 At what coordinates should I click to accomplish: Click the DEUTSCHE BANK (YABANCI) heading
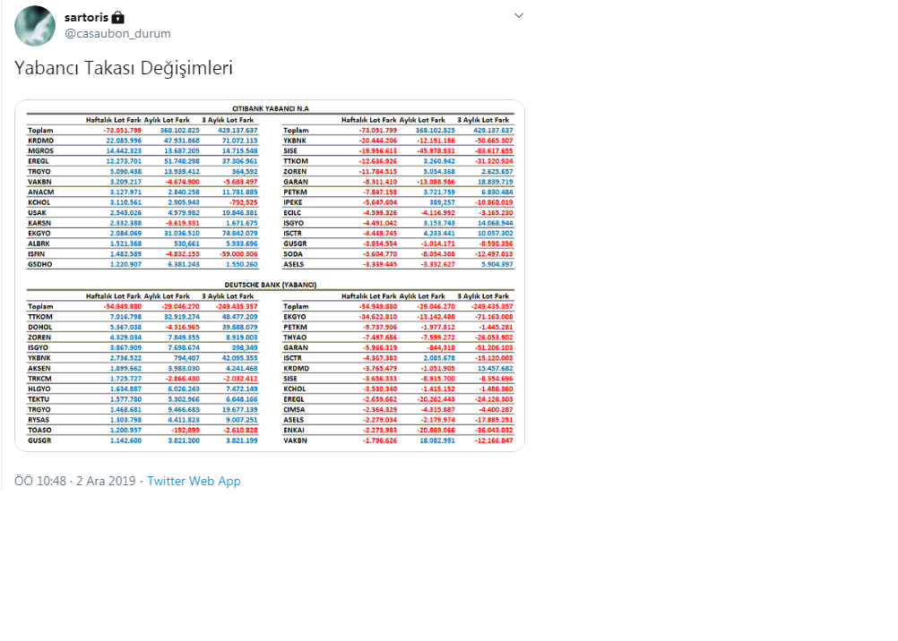point(271,285)
